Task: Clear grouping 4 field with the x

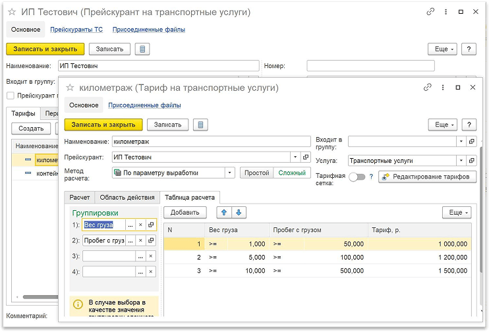Action: click(151, 271)
